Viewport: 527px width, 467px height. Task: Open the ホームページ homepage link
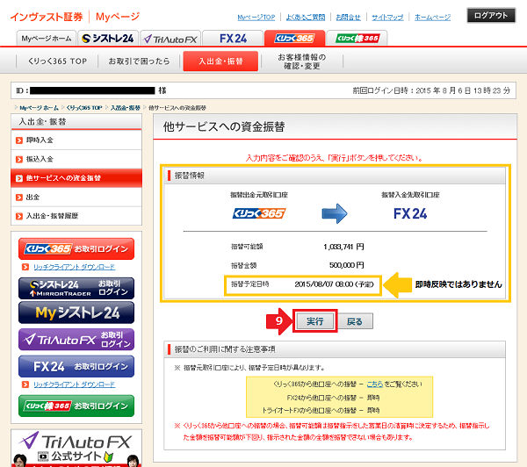(432, 18)
